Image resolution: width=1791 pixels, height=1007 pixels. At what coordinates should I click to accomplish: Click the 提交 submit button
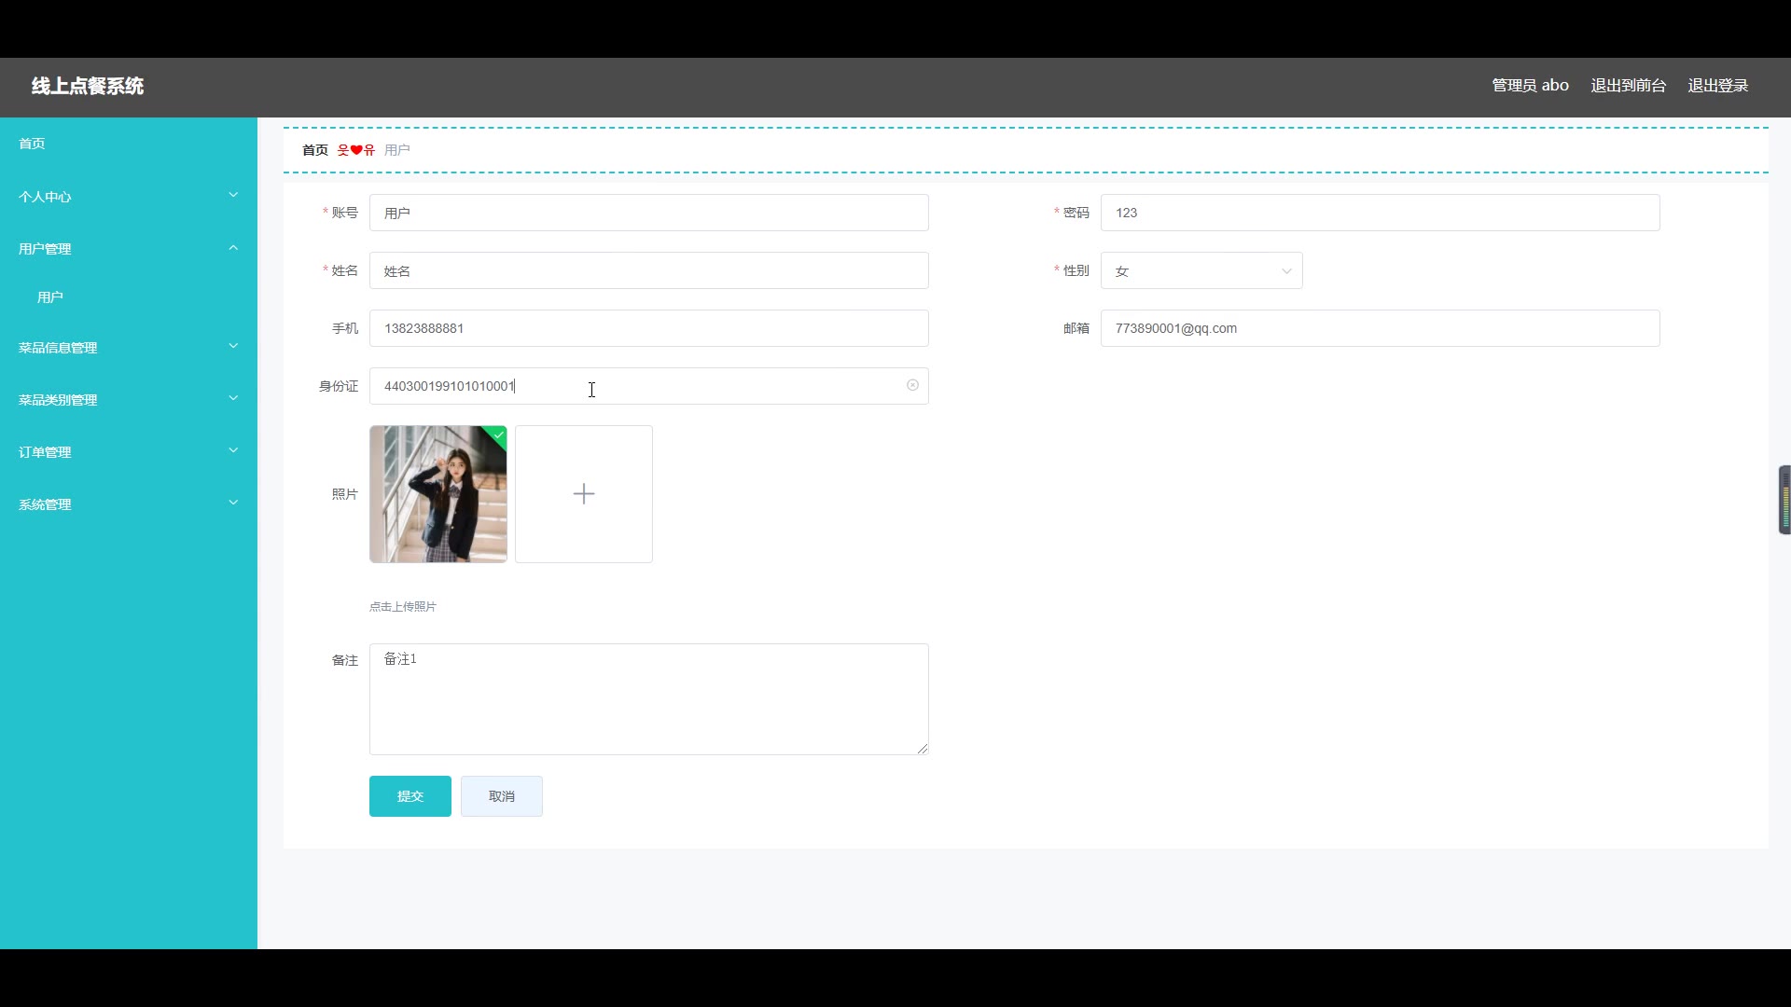[x=410, y=796]
